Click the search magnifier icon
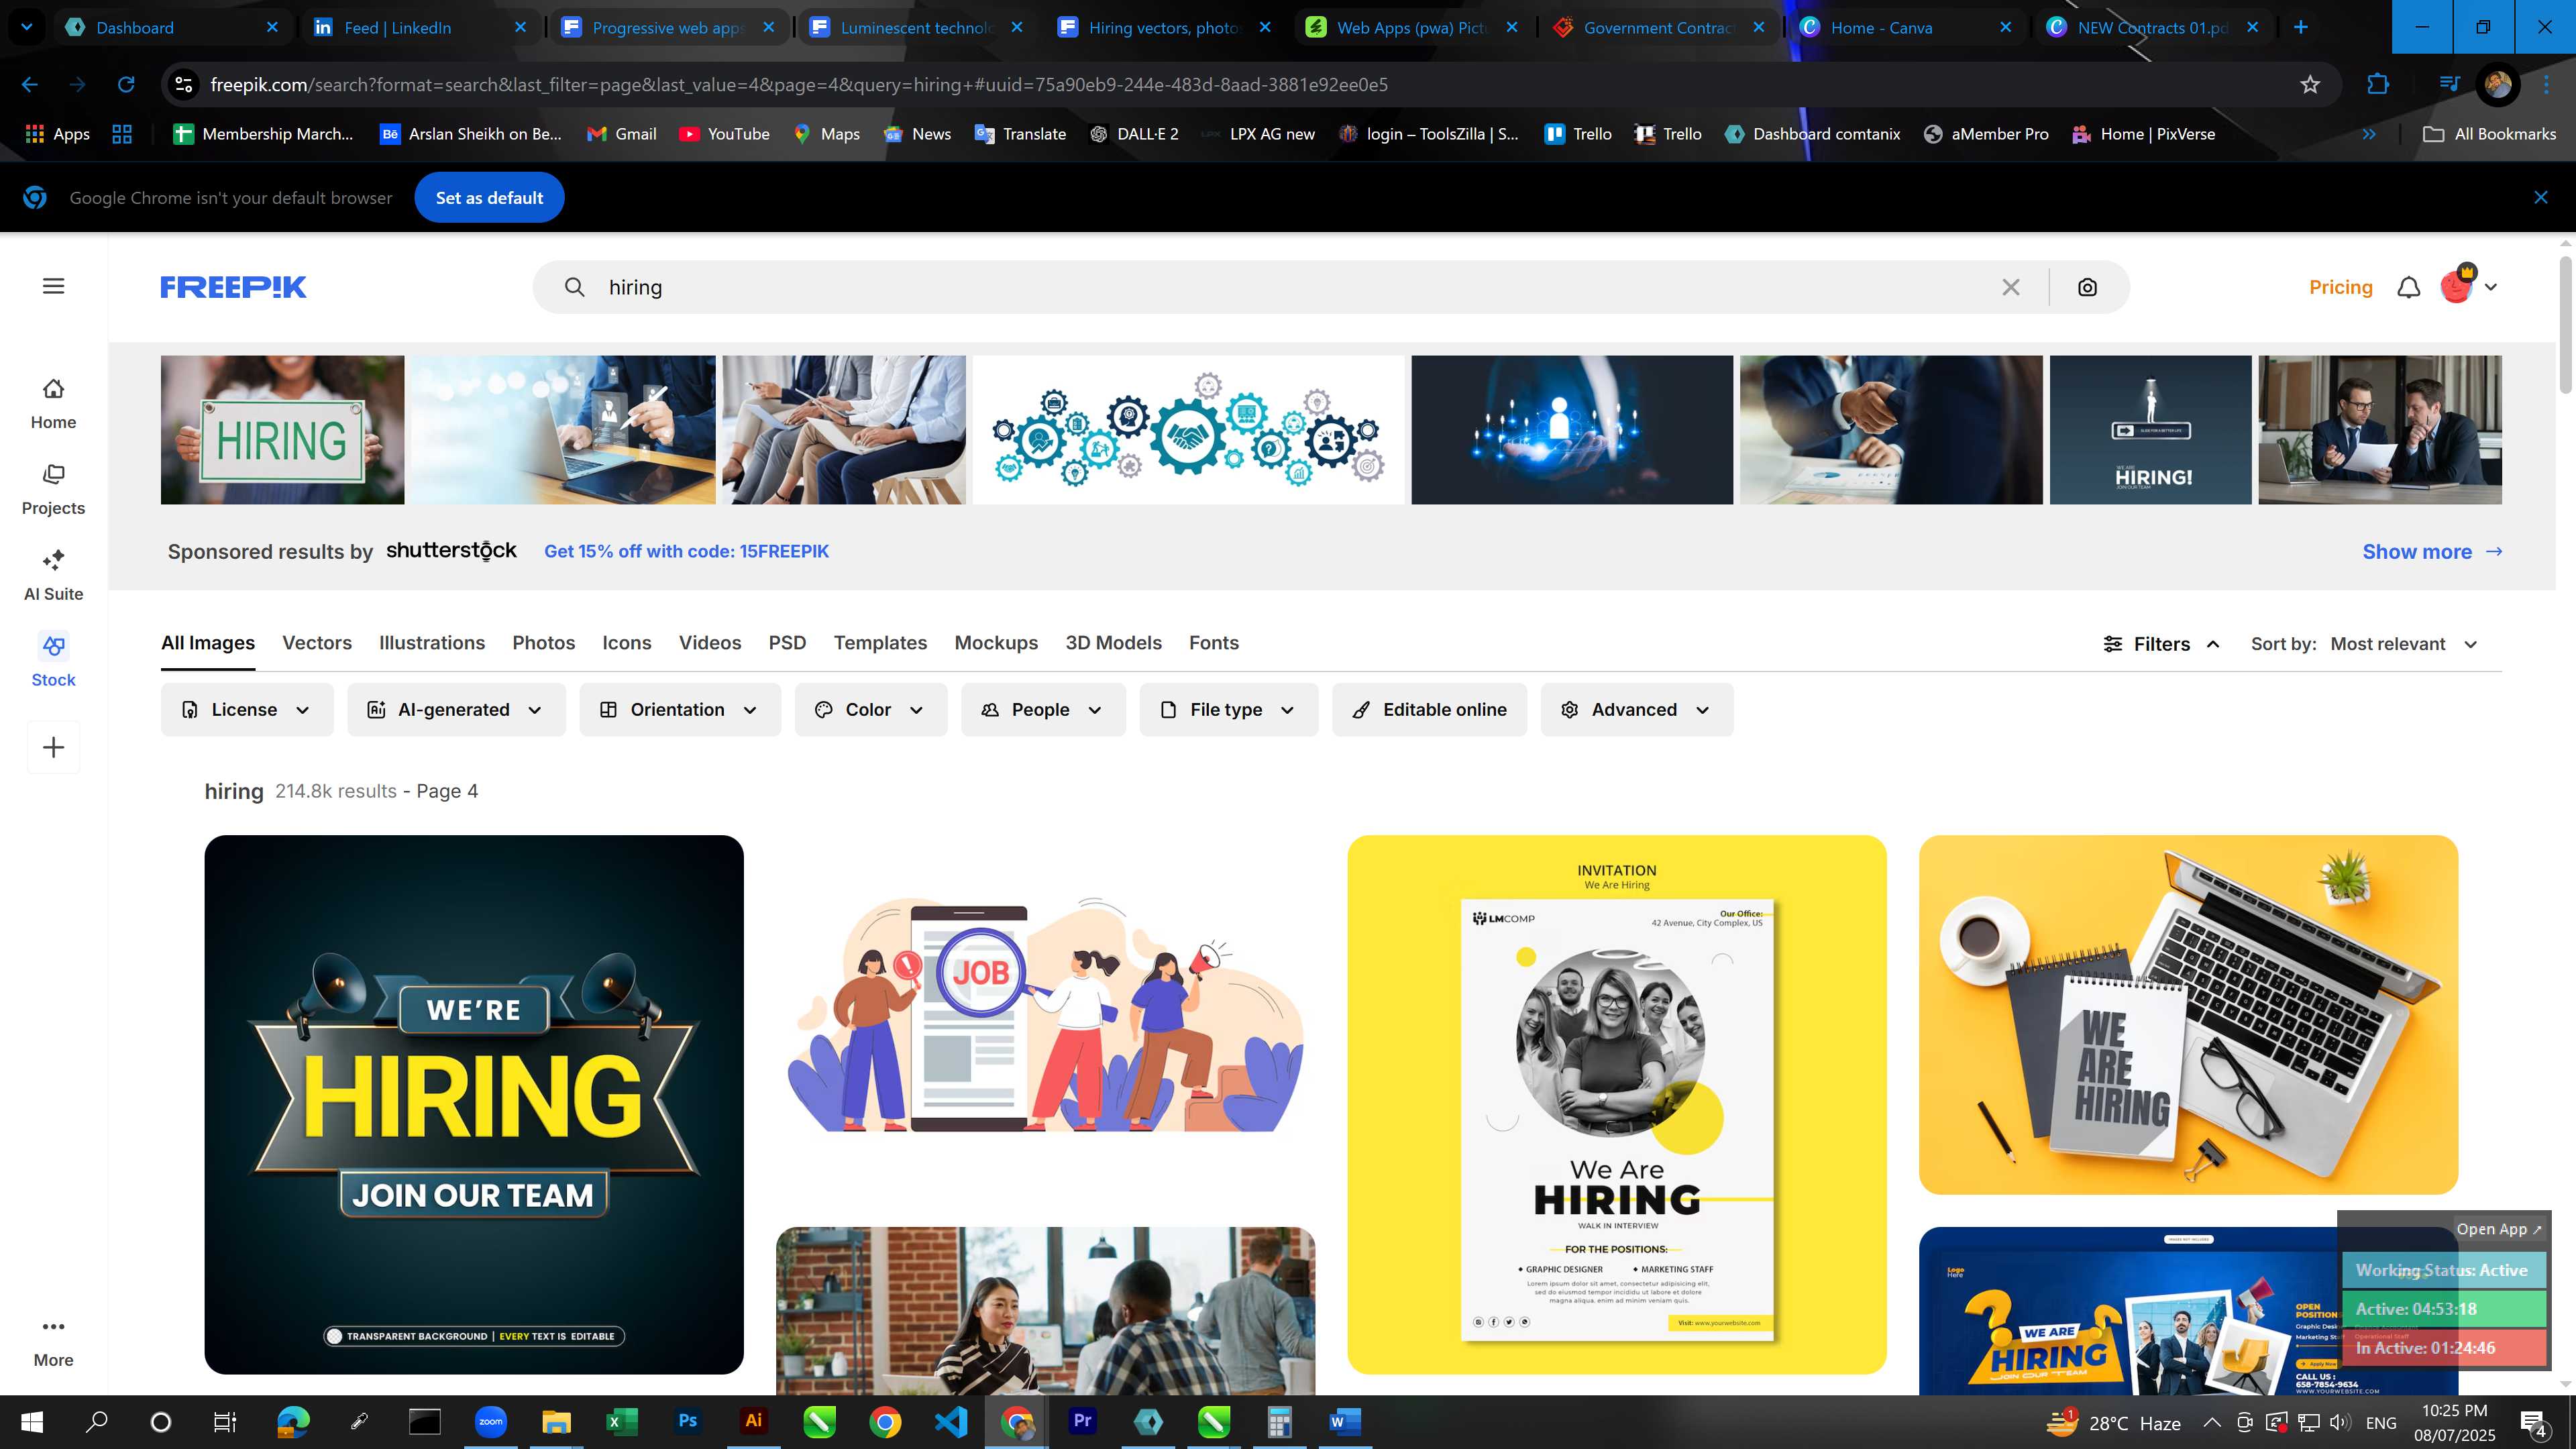 coord(574,287)
